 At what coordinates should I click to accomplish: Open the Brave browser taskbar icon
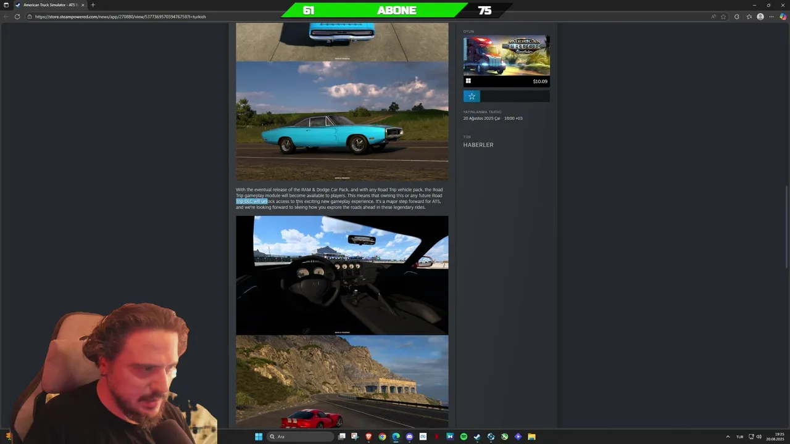pos(368,437)
